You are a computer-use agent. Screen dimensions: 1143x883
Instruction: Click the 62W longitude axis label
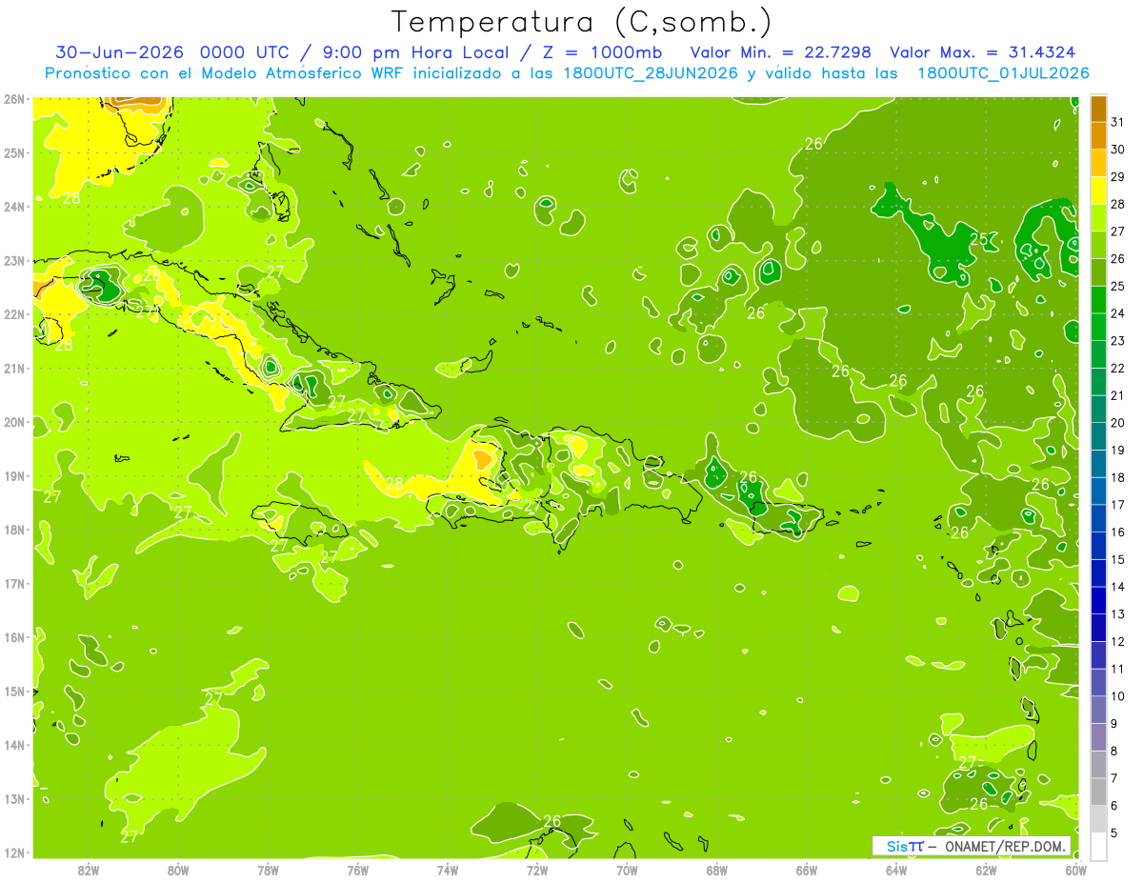(x=986, y=871)
